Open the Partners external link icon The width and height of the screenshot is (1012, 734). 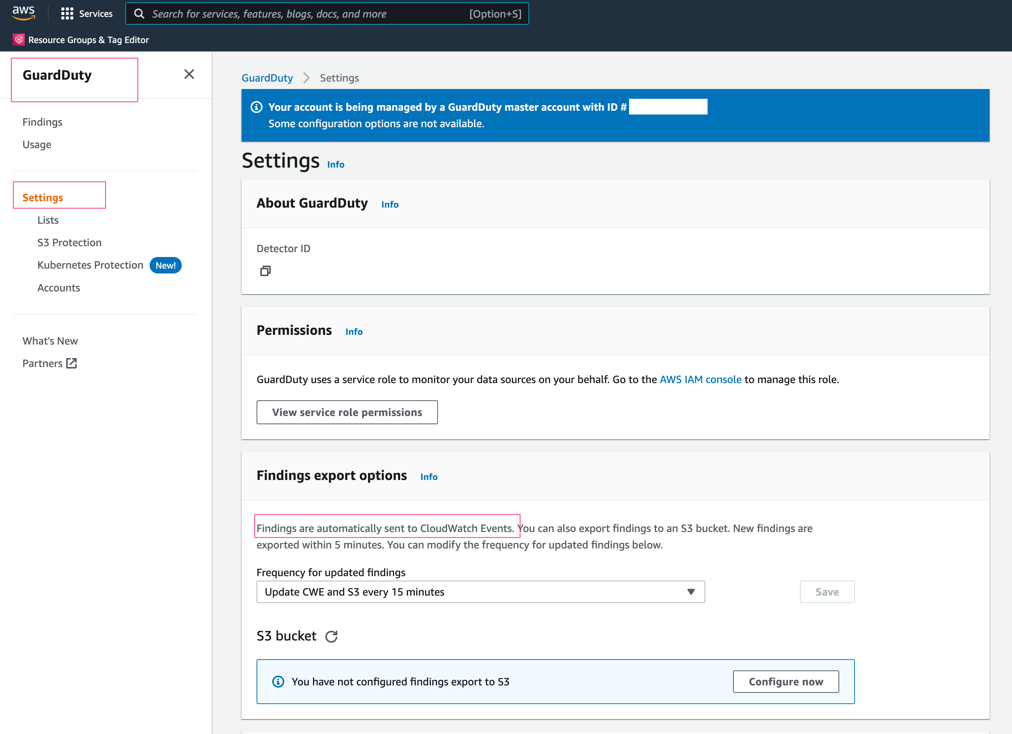[71, 363]
